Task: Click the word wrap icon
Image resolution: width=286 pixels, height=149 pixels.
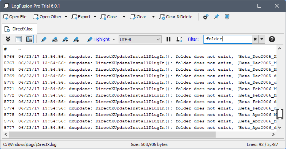Action: (179, 39)
